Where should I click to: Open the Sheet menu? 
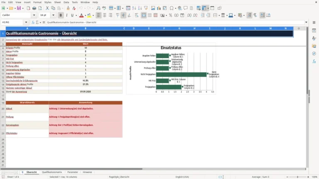tap(57, 2)
